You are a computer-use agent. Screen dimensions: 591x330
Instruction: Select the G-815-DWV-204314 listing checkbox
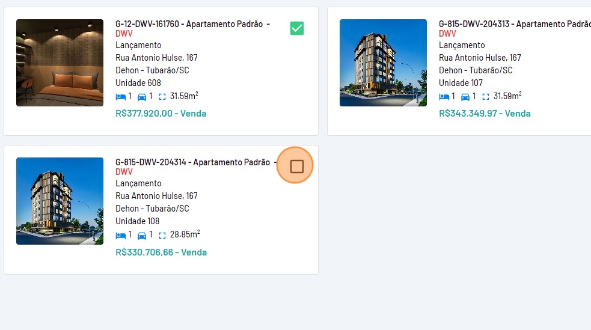click(x=297, y=167)
